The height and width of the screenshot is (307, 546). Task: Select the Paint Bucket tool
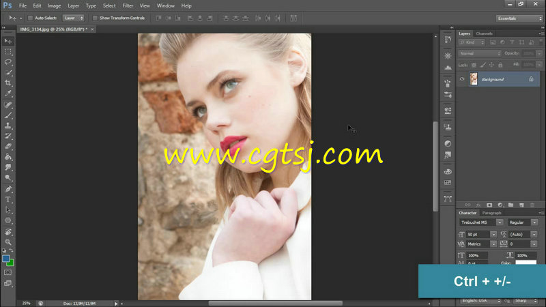(8, 157)
